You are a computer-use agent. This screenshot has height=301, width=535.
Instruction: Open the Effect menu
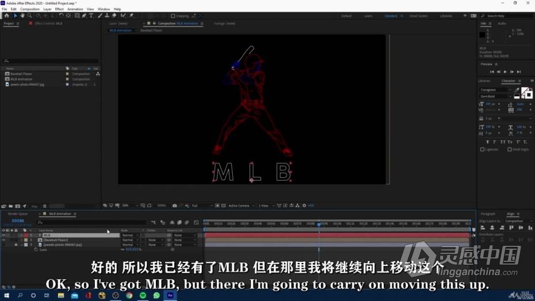pyautogui.click(x=59, y=9)
